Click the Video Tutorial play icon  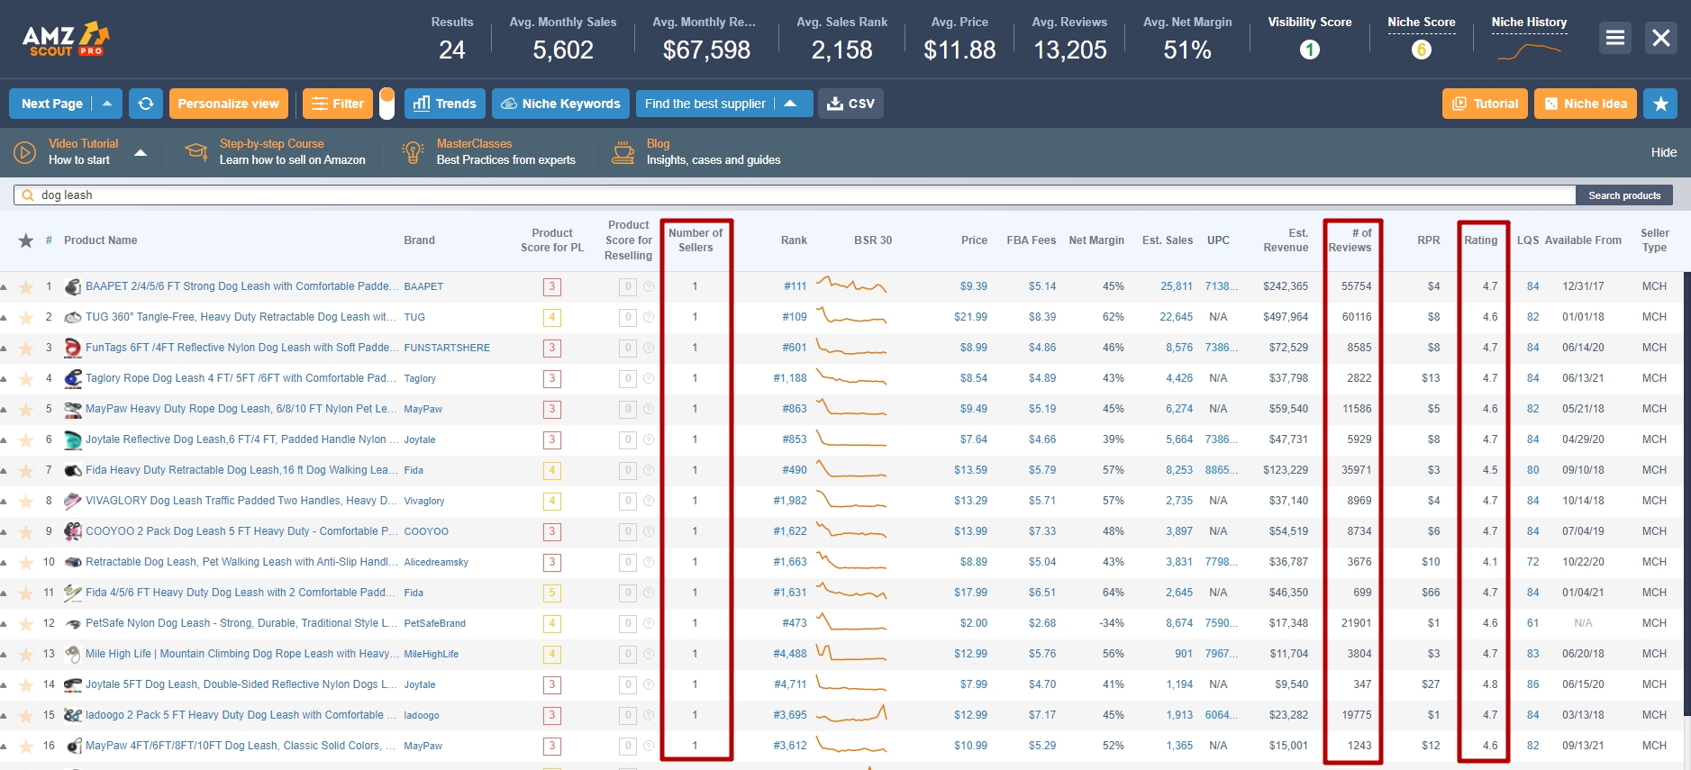point(24,152)
